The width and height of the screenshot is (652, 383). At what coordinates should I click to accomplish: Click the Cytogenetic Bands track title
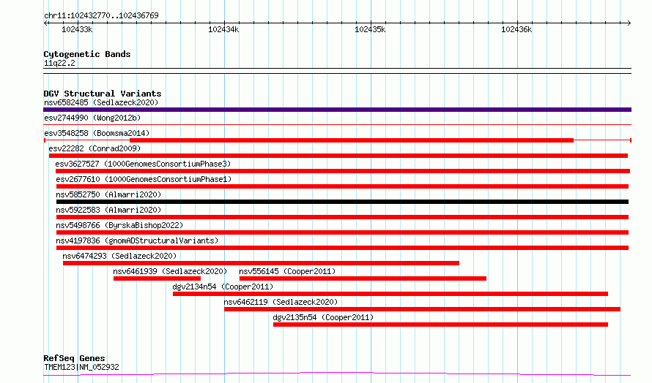[87, 54]
